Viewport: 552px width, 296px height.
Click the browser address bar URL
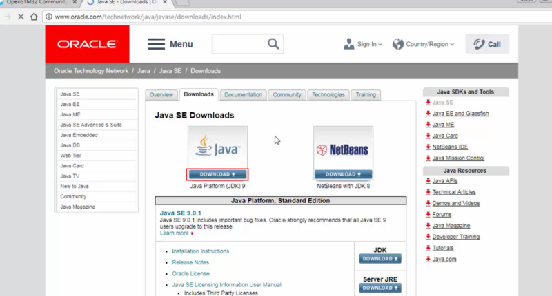tap(148, 17)
